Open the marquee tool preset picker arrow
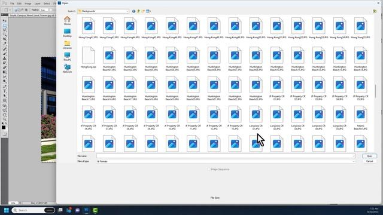 click(10, 10)
